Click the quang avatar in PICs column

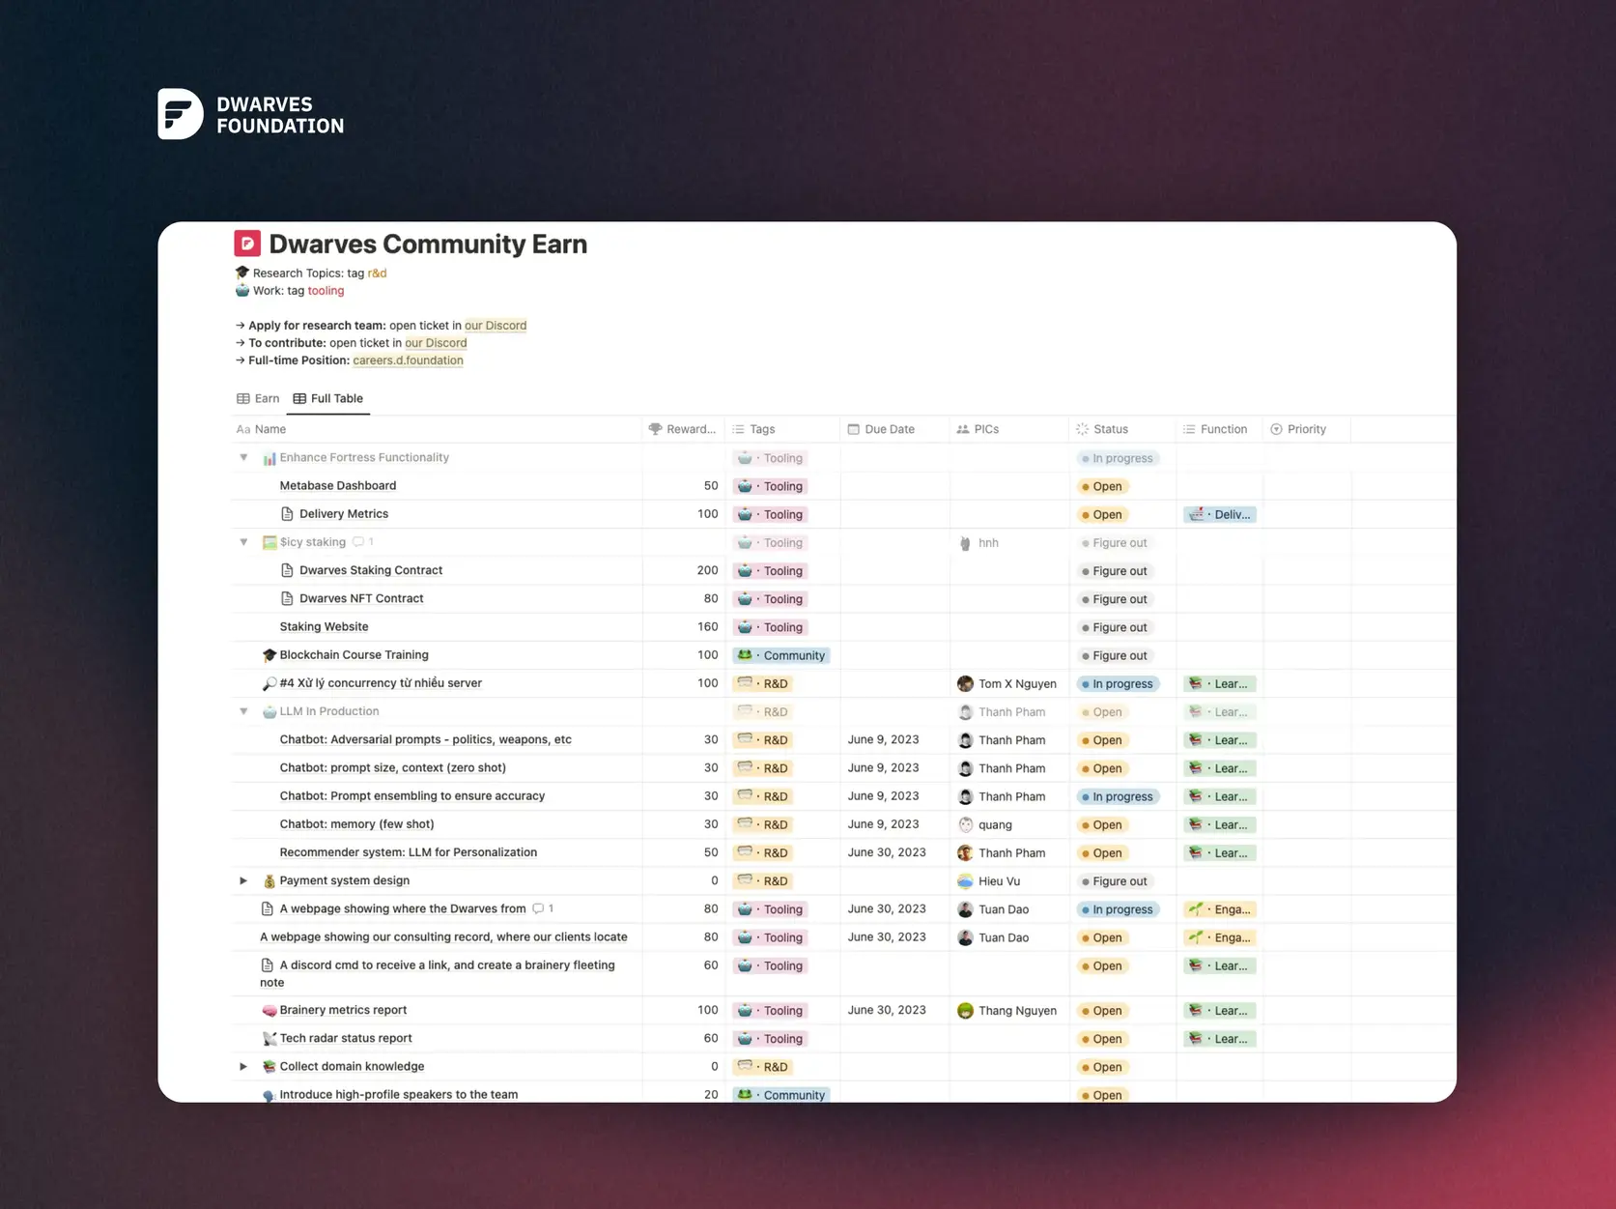[x=965, y=824]
